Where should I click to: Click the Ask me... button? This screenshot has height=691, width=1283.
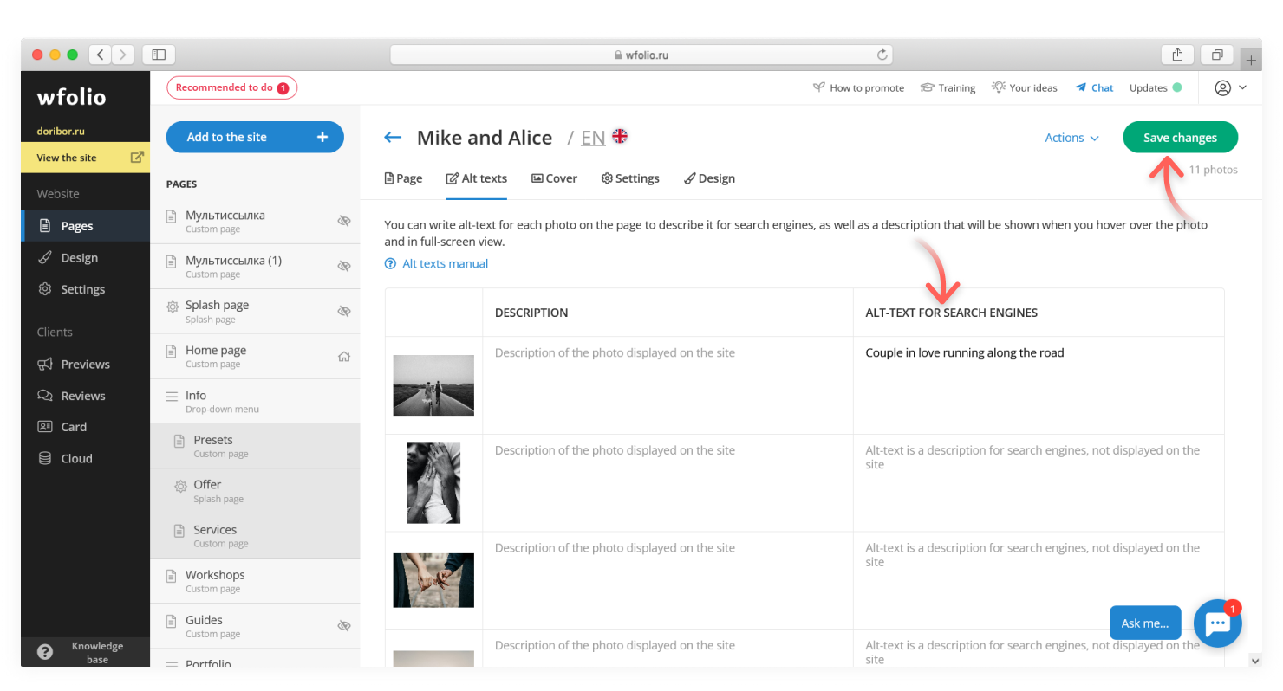click(x=1145, y=623)
